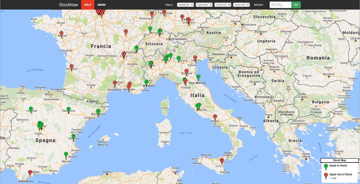360x184 pixels.
Task: Select the green pin at Valencia
Action: click(73, 137)
